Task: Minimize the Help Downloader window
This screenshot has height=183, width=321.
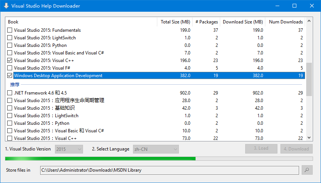Action: (277, 6)
